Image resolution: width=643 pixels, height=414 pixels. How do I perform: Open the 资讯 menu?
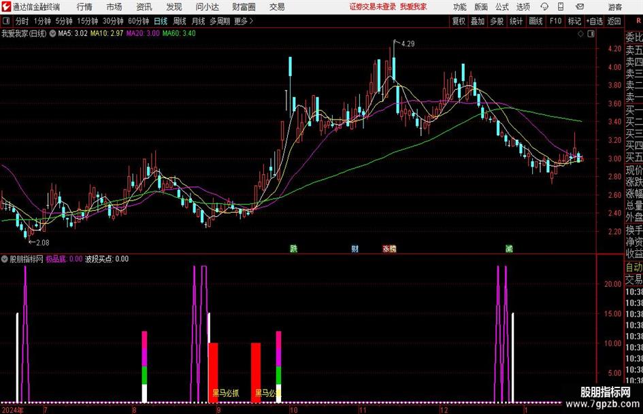(144, 7)
